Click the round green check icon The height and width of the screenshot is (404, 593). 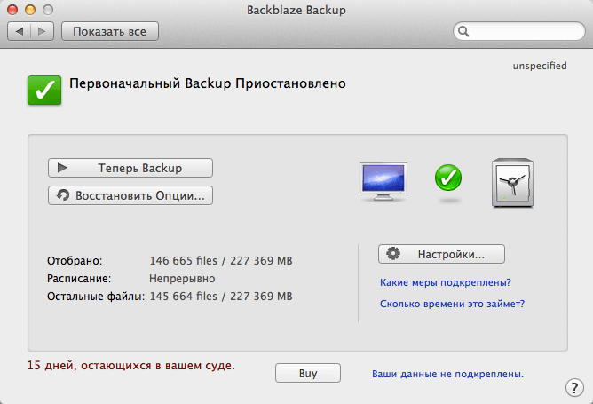point(448,178)
